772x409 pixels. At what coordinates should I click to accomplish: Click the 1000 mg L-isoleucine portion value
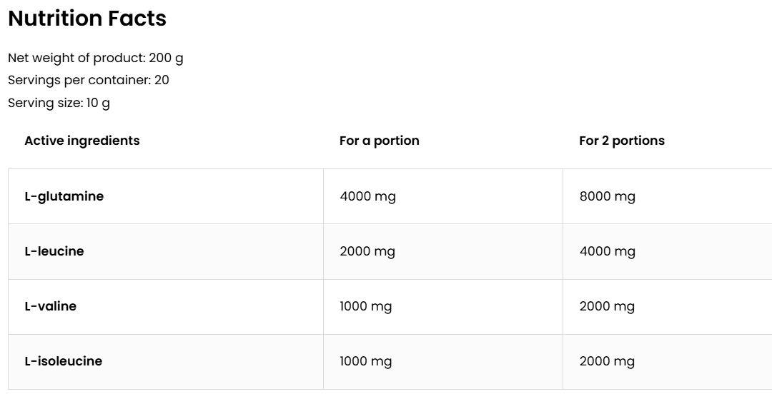tap(366, 361)
